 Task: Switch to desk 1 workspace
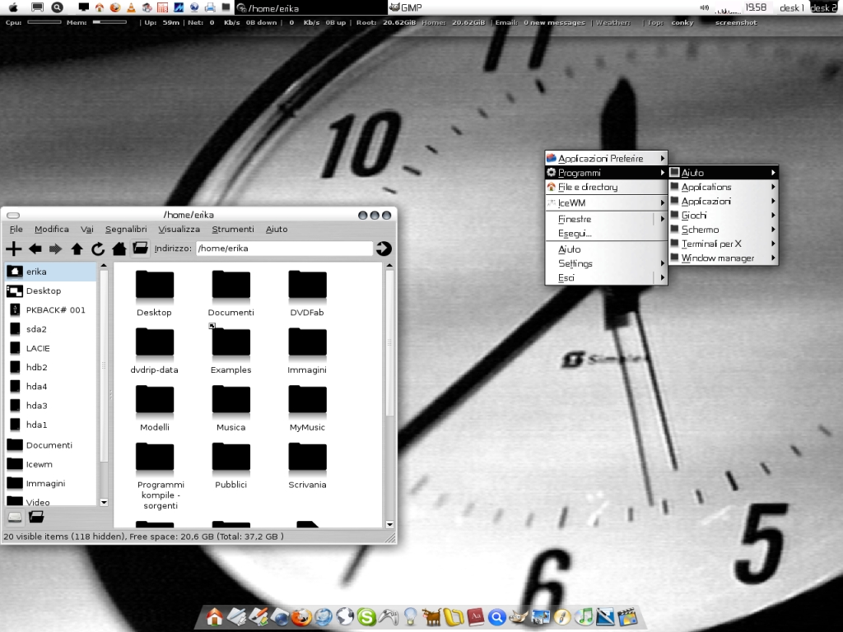(x=792, y=7)
